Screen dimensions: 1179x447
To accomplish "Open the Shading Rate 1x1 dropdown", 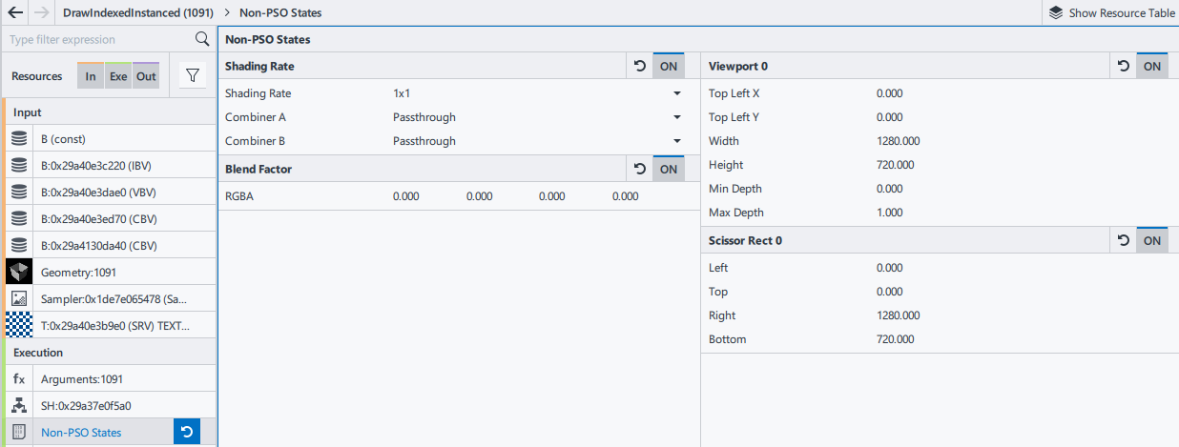I will point(676,93).
